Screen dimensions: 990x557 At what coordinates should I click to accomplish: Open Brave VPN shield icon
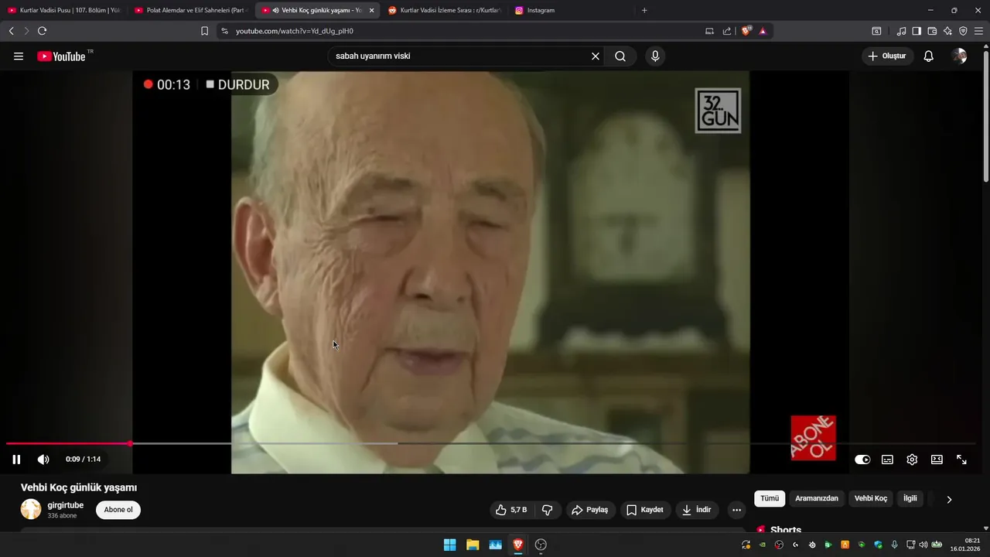click(x=963, y=31)
